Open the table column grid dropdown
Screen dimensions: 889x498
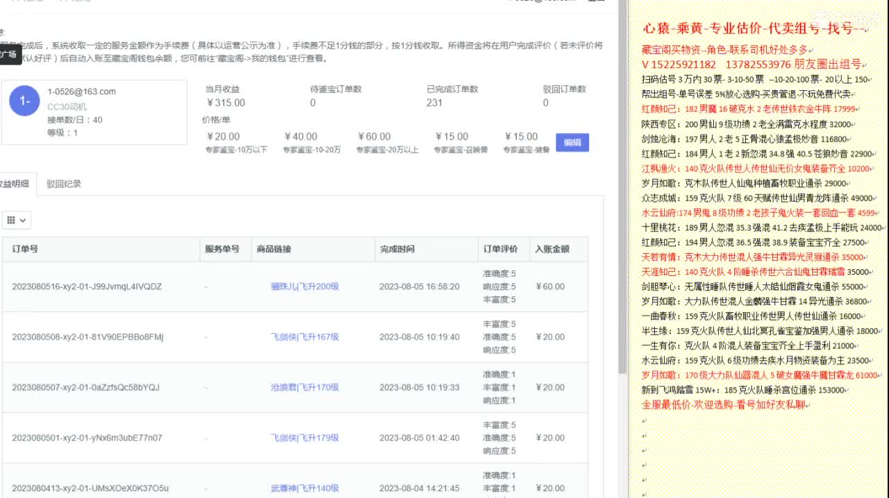point(17,220)
